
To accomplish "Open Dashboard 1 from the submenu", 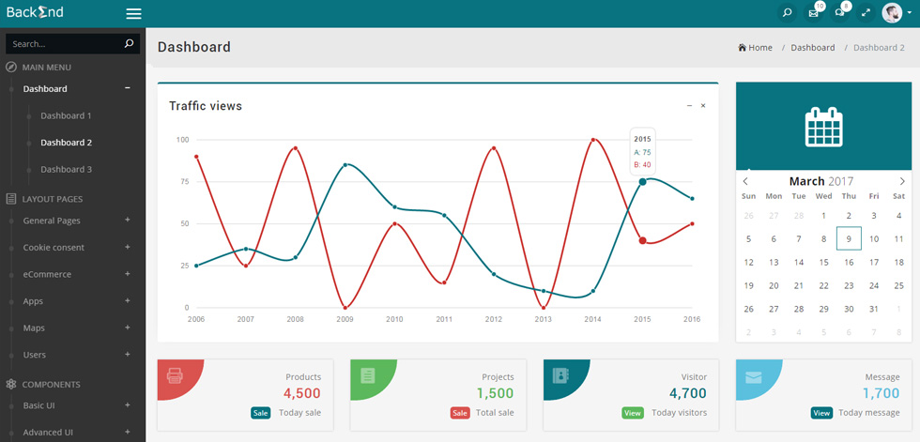I will 67,115.
